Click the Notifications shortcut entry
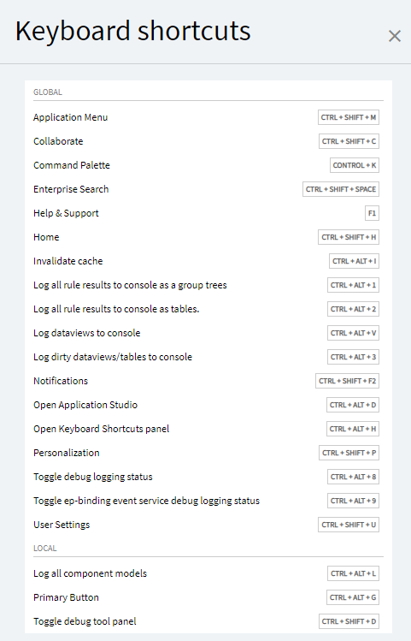 (x=208, y=381)
